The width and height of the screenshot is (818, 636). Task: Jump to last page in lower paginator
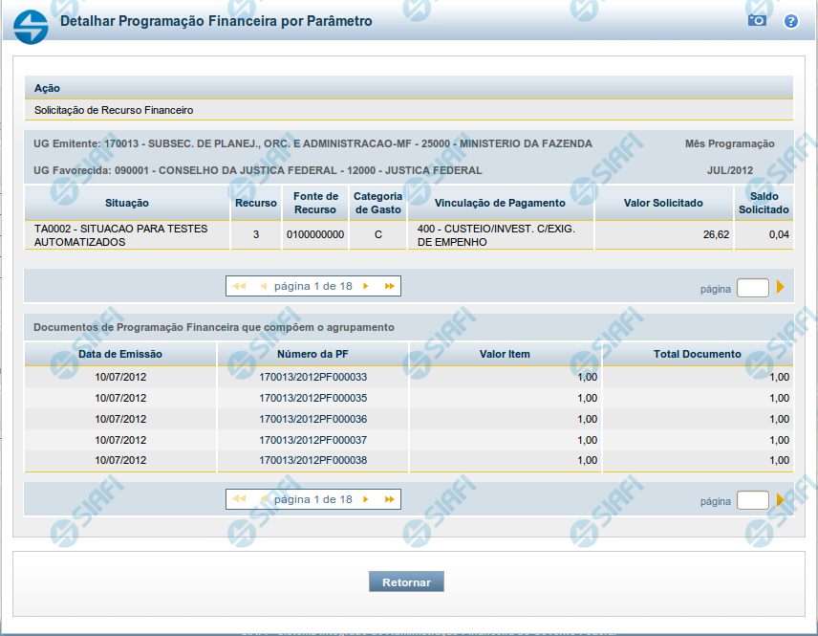point(389,499)
